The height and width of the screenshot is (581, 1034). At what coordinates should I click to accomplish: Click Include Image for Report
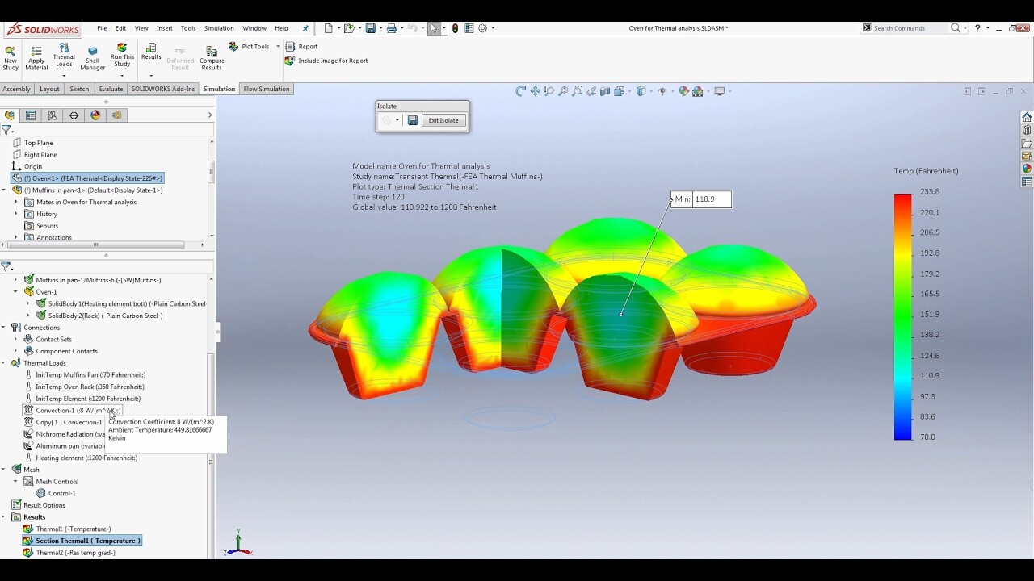coord(326,61)
